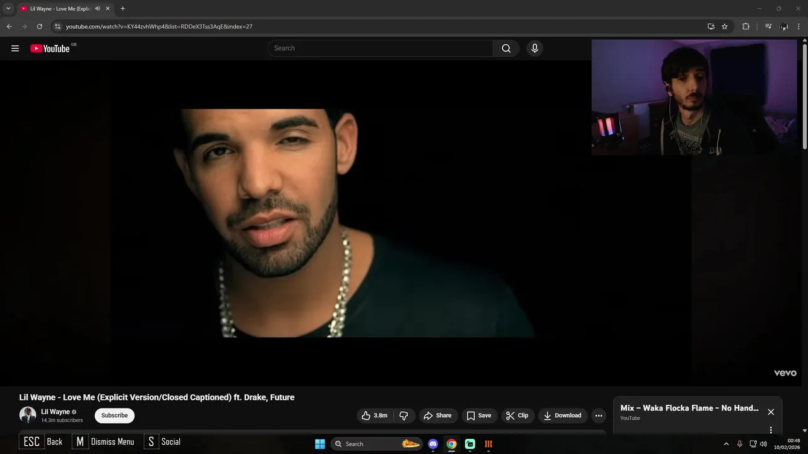This screenshot has width=808, height=454.
Task: Open more actions three-dot menu beside Download
Action: (x=598, y=416)
